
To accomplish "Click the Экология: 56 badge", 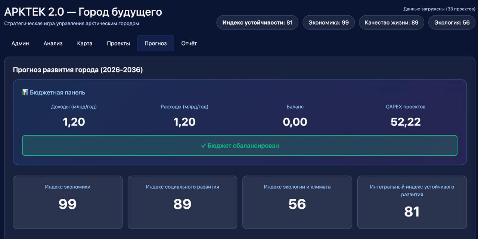I will [x=452, y=22].
